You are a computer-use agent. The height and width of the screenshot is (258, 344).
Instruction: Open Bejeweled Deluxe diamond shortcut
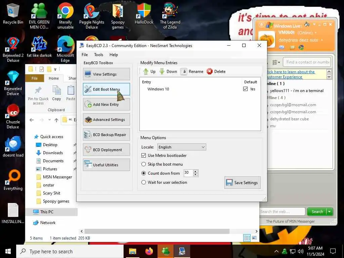pyautogui.click(x=13, y=83)
